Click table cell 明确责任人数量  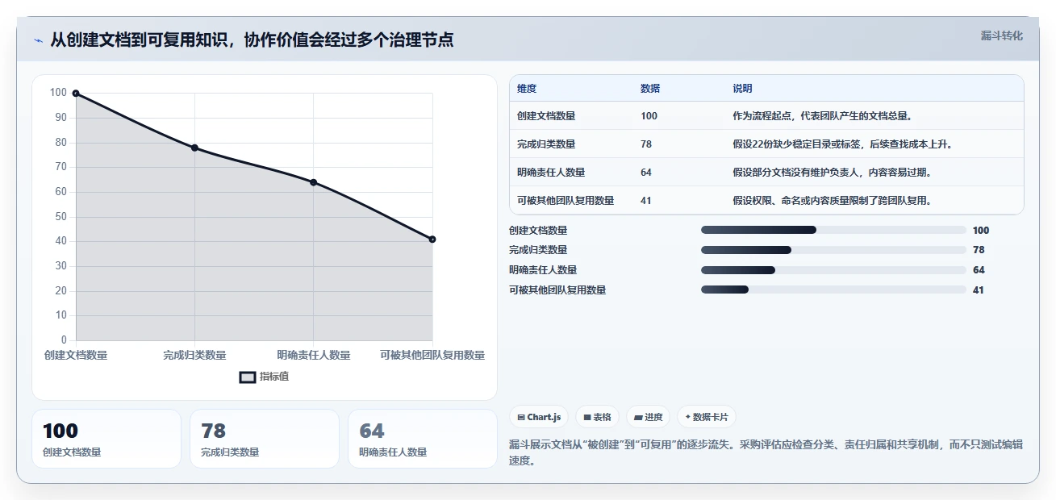(x=551, y=173)
